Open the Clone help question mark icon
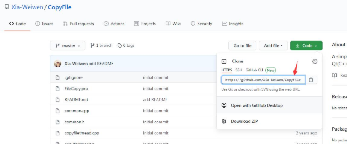The image size is (347, 144). click(315, 61)
